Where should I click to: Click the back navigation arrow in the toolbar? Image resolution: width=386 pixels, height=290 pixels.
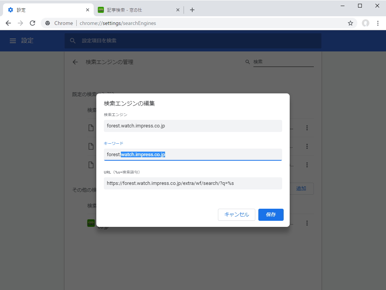pos(8,23)
